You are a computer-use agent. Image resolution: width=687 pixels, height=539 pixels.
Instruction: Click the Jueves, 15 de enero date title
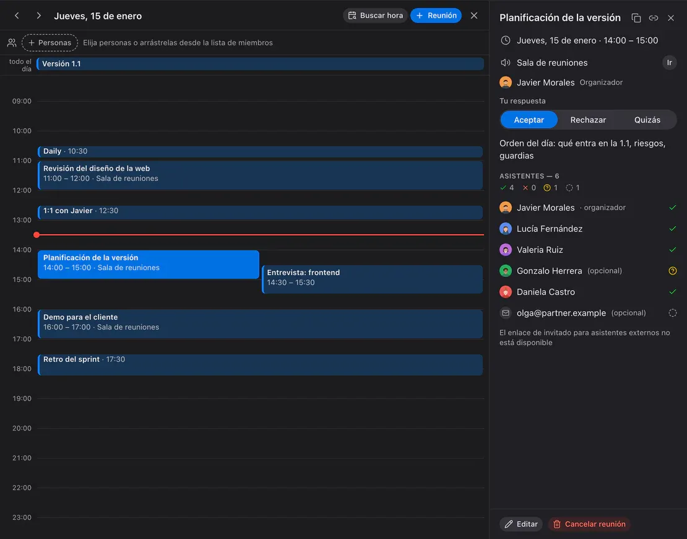[x=98, y=15]
